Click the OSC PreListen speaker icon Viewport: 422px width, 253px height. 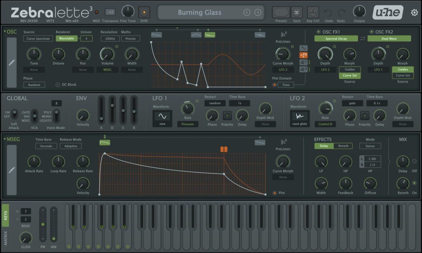284,34
